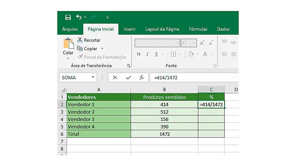Switch to Layout da Página tab
The image size is (296, 166).
[x=162, y=29]
